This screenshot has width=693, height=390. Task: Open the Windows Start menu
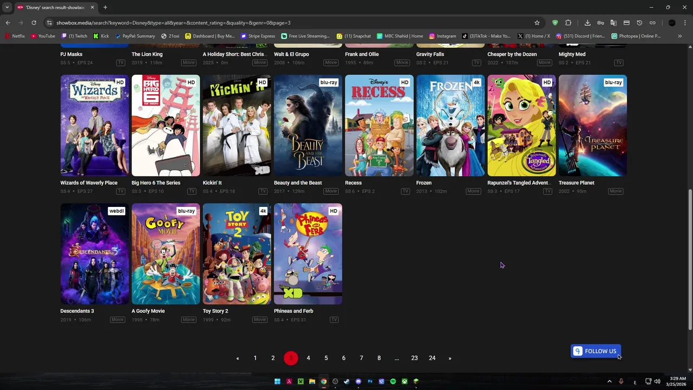pos(277,381)
